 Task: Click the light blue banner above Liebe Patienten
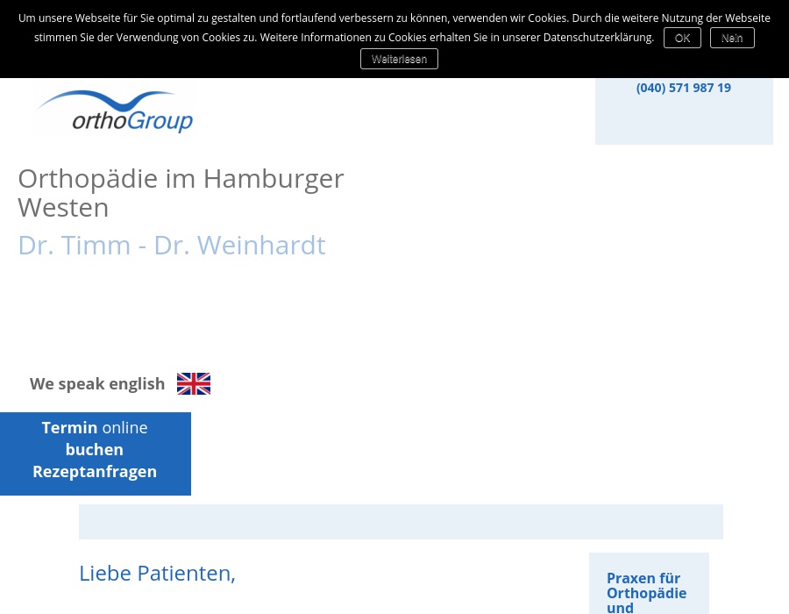[x=401, y=521]
